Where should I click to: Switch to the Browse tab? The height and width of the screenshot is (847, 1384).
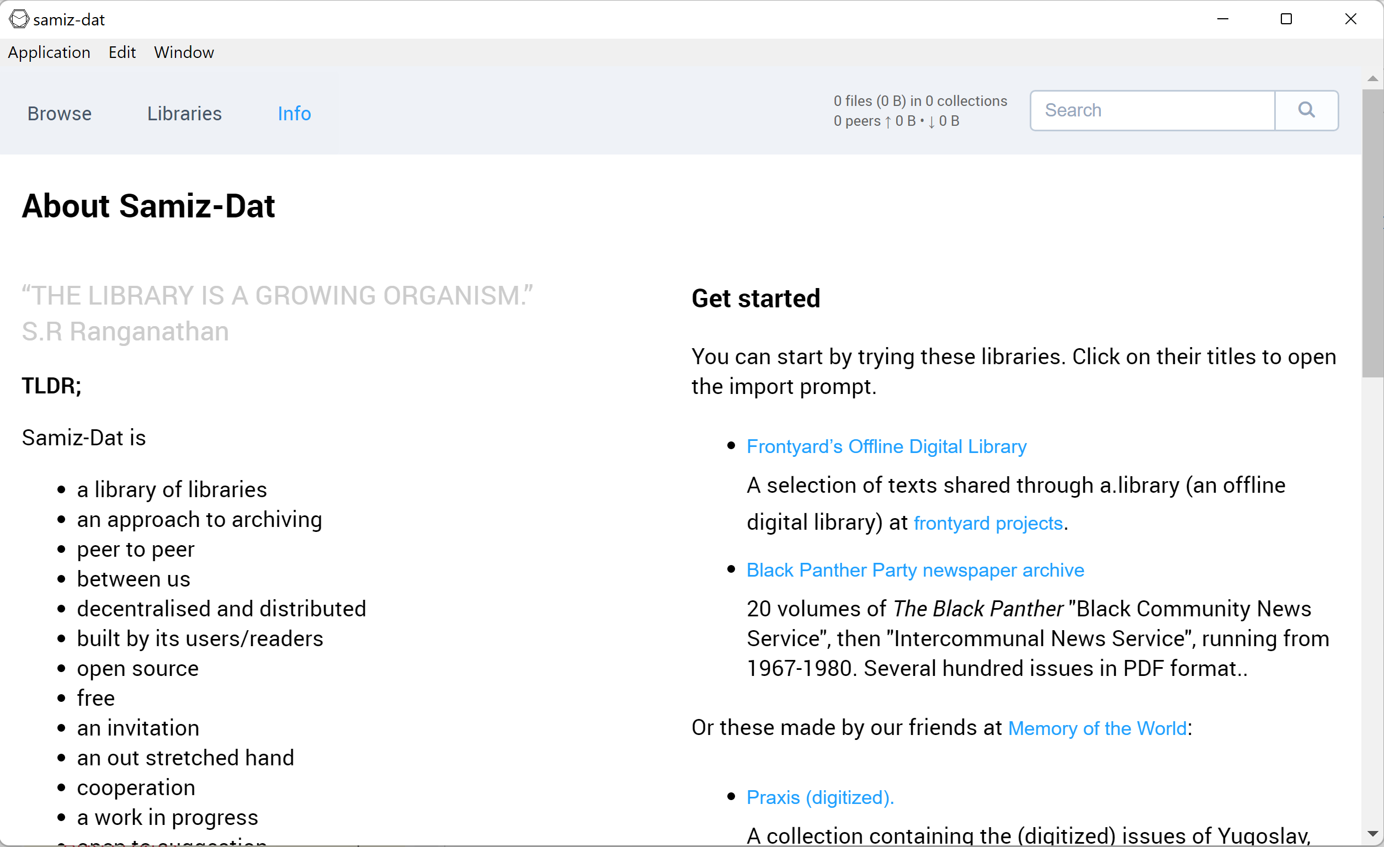59,114
